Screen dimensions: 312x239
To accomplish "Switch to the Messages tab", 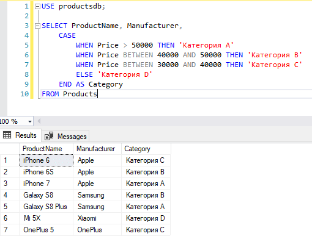I will coord(65,136).
